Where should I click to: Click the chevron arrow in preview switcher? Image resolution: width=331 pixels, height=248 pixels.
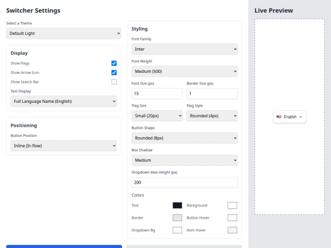click(x=301, y=117)
